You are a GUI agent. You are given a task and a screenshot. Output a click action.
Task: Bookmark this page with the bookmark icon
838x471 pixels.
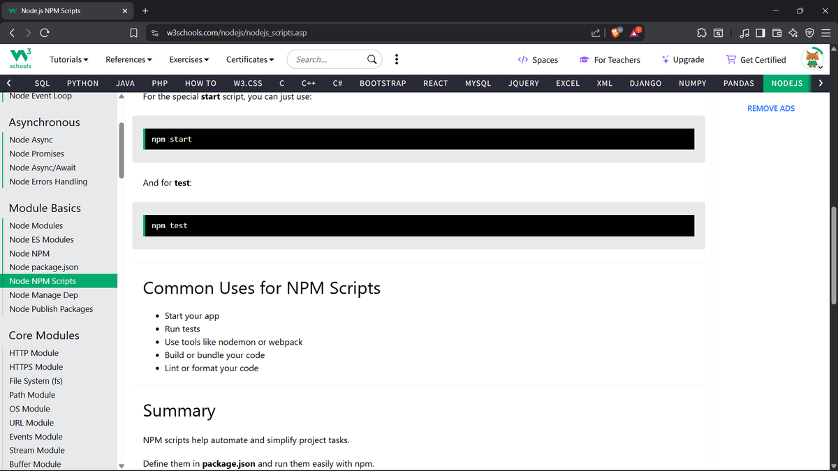[x=133, y=33]
